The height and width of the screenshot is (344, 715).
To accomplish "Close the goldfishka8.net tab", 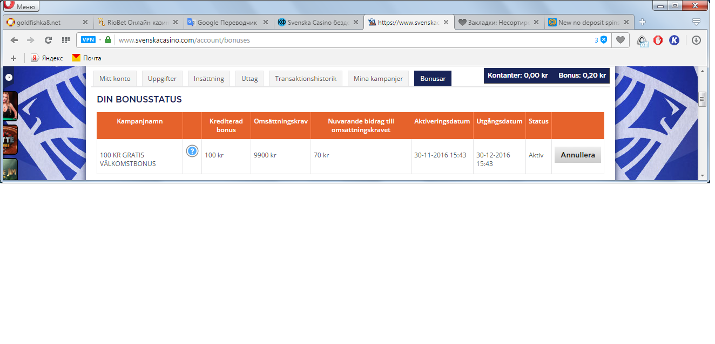I will 85,23.
